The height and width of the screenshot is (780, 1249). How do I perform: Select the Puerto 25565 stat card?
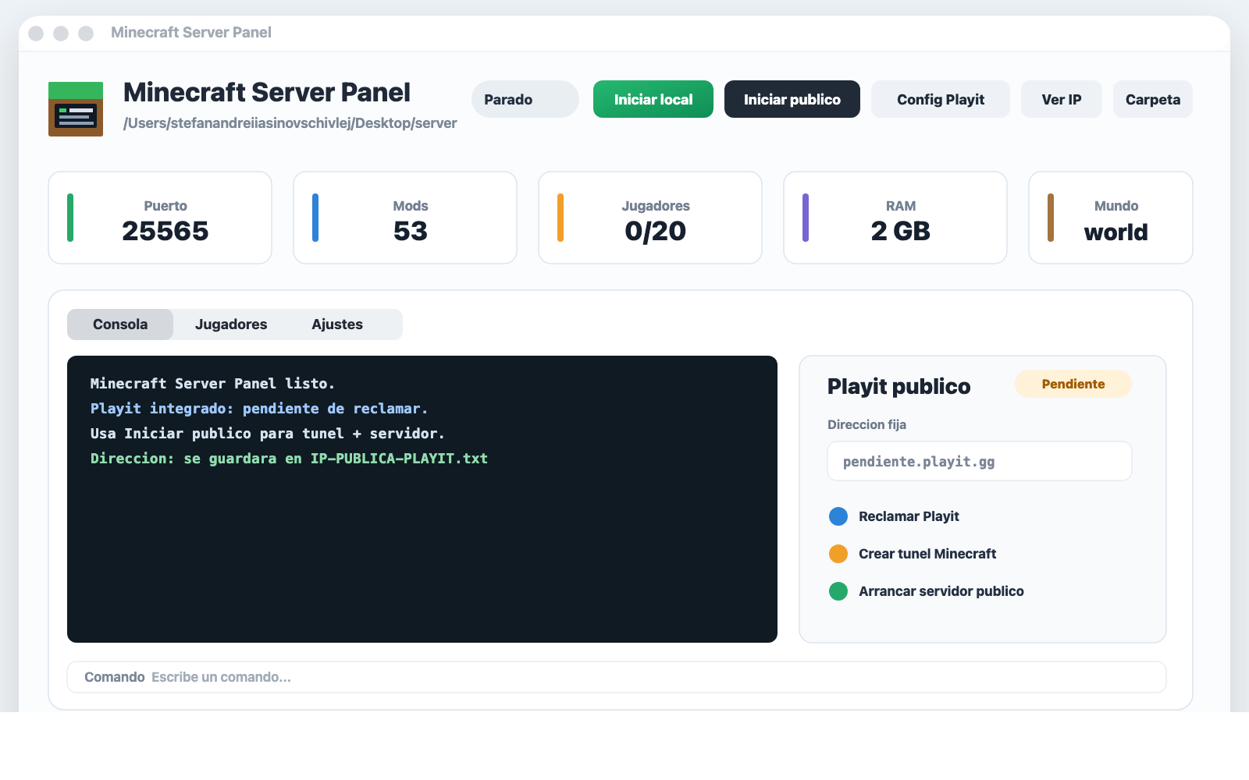click(160, 218)
